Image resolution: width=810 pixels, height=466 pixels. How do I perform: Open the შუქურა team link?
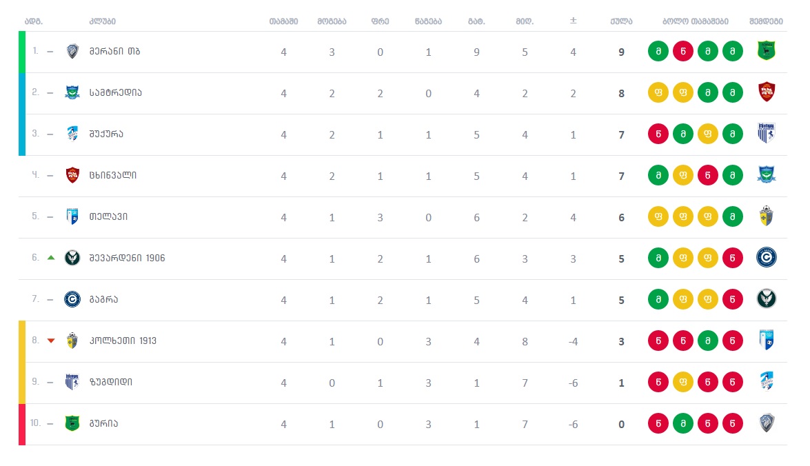[x=106, y=134]
